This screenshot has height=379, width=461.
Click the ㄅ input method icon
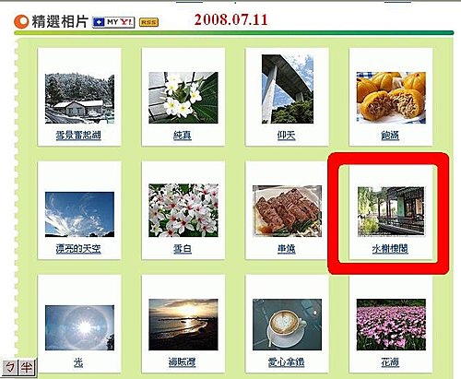pyautogui.click(x=10, y=367)
